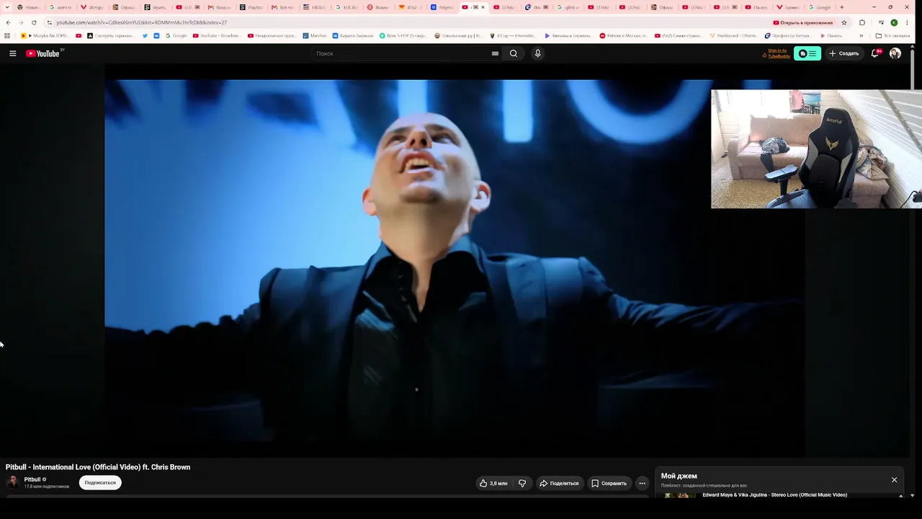Open the Pitbull channel avatar
The height and width of the screenshot is (519, 922).
point(12,482)
